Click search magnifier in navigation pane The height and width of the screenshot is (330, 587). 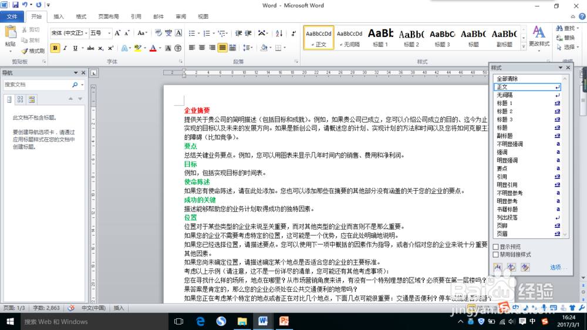coord(75,85)
